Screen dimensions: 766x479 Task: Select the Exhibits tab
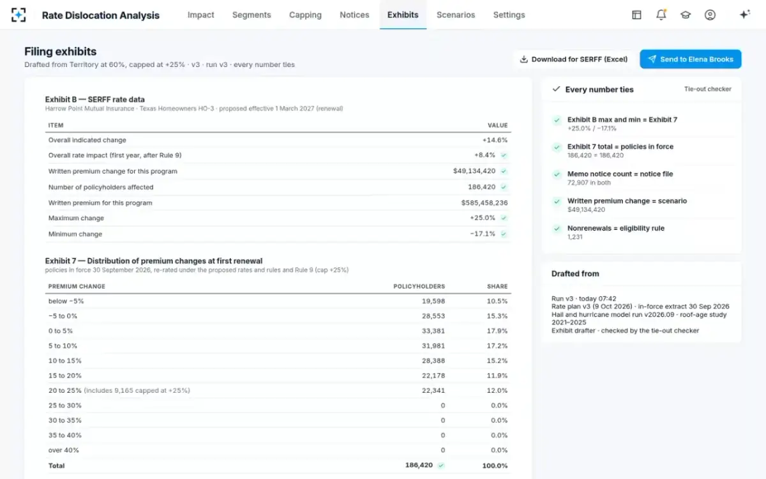403,15
